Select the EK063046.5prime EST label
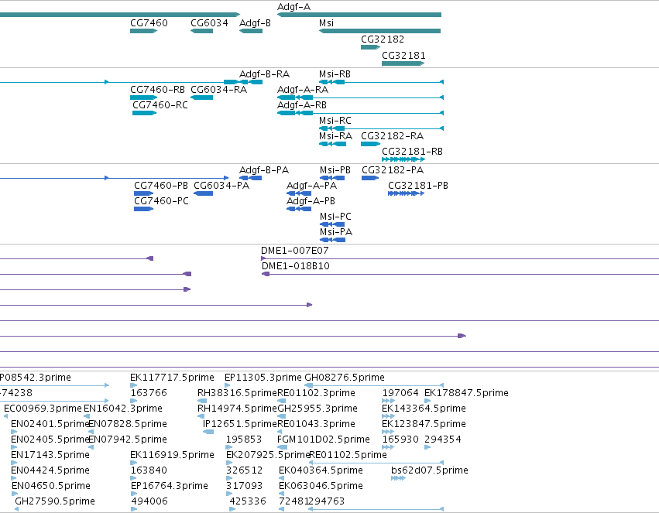 [321, 486]
